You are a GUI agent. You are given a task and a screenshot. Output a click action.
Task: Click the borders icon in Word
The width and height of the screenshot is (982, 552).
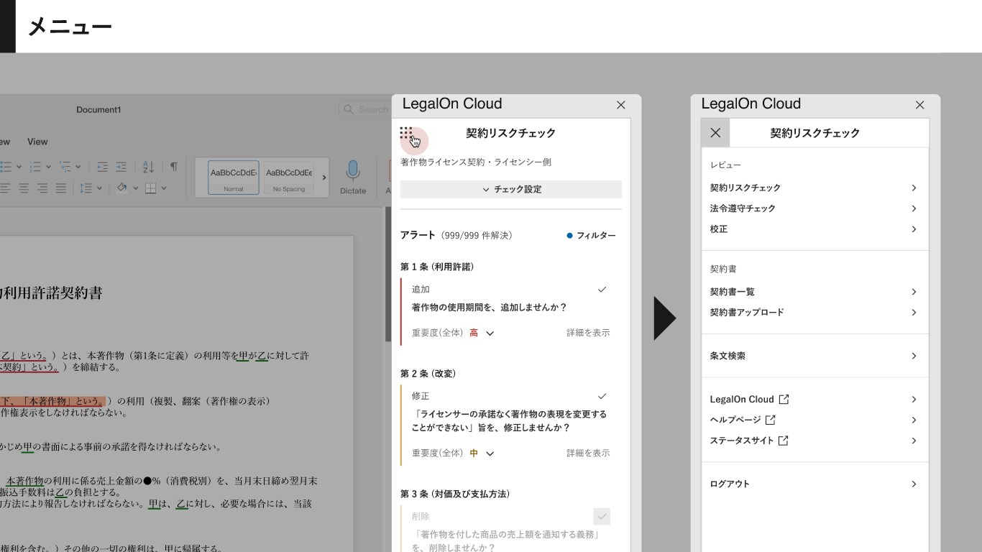(x=150, y=188)
